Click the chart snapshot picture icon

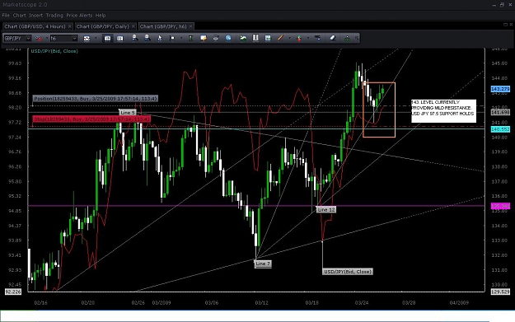coord(268,39)
